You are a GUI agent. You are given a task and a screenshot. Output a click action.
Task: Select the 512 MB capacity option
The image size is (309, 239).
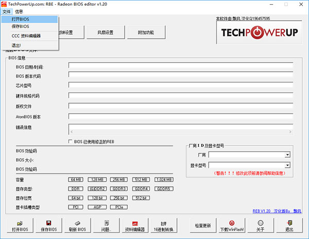141,180
